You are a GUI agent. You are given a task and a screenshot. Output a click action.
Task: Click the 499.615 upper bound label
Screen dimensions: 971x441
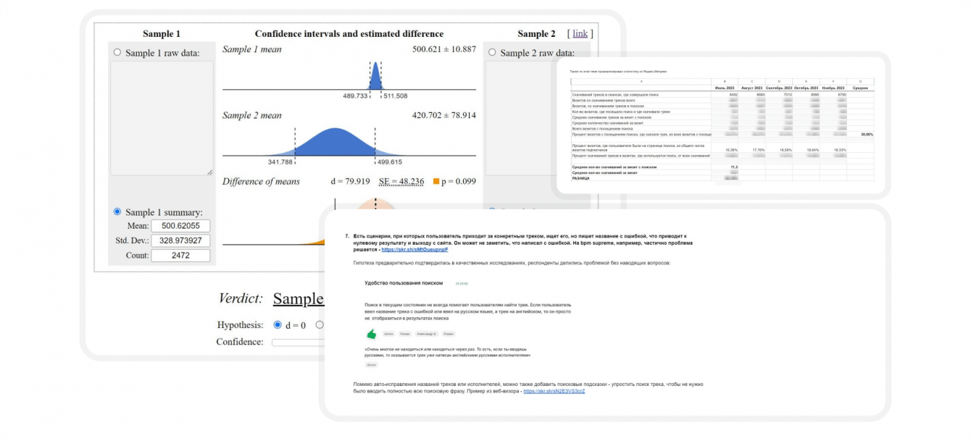coord(389,162)
